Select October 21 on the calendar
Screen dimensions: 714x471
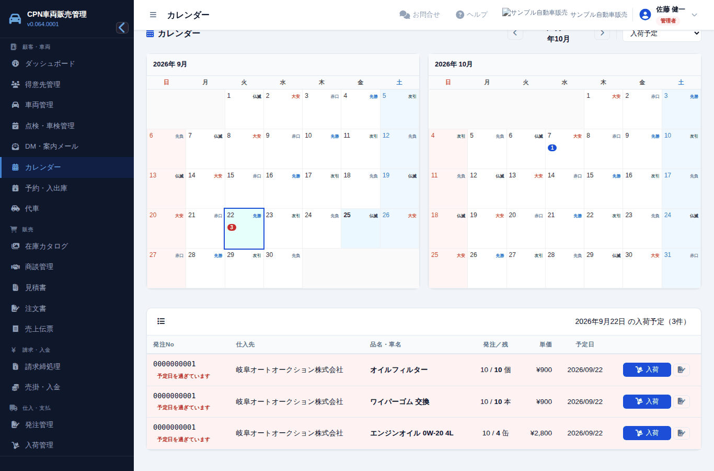tap(565, 229)
